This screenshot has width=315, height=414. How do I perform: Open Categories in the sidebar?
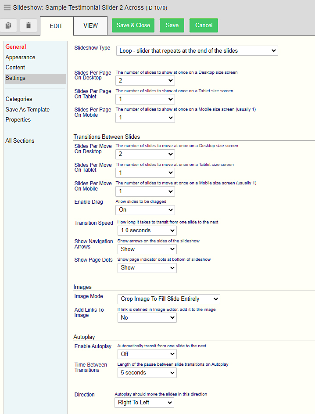(x=19, y=99)
